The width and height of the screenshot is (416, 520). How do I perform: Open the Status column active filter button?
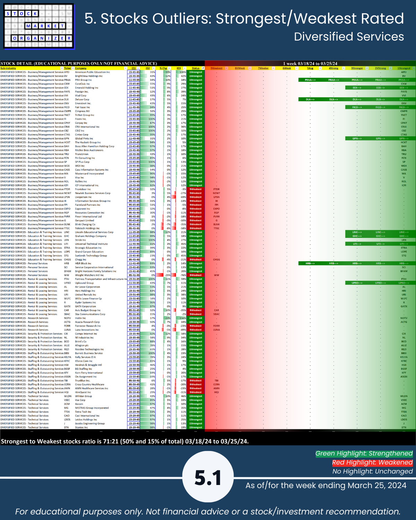coord(203,68)
